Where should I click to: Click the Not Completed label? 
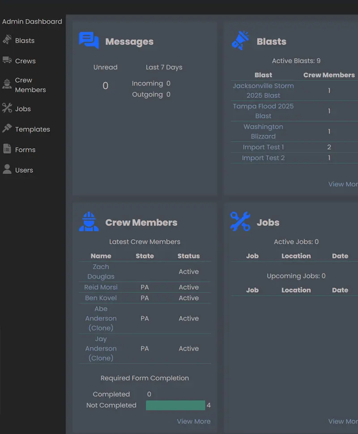coord(111,405)
